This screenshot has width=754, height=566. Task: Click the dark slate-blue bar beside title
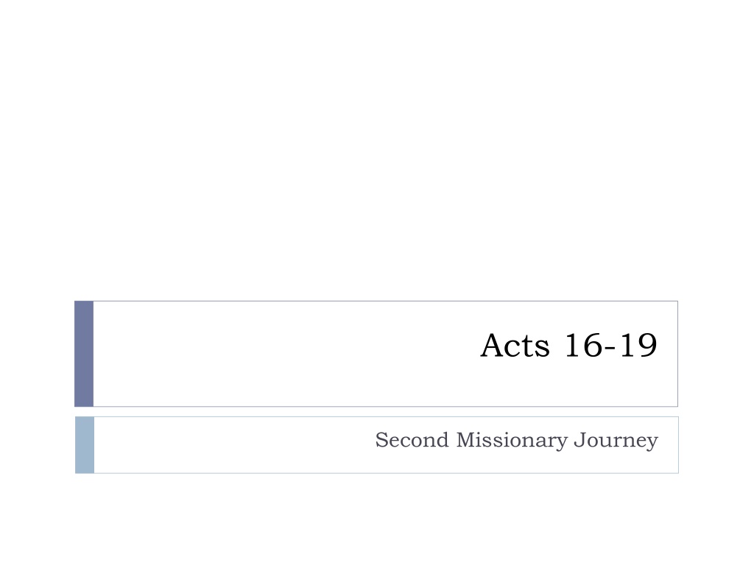tap(84, 354)
